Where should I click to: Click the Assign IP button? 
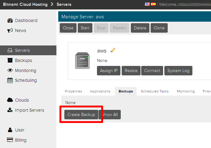click(109, 70)
